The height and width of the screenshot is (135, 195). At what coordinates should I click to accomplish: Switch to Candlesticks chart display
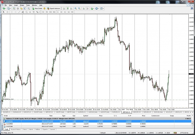(x=68, y=8)
